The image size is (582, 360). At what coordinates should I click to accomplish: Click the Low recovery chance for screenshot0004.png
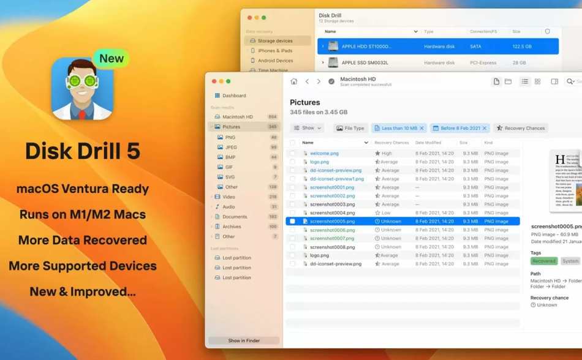point(383,213)
